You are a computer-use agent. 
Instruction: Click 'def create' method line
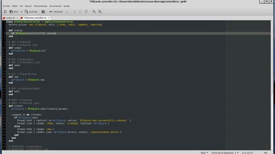(x=15, y=106)
